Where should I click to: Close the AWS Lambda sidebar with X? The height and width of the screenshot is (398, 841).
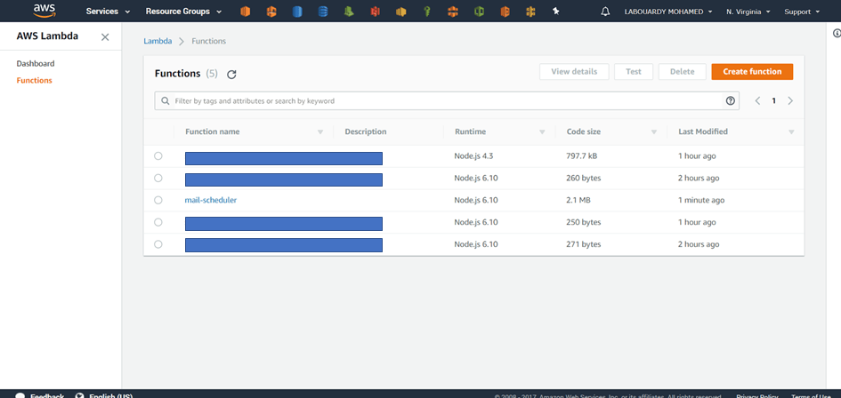(x=105, y=37)
